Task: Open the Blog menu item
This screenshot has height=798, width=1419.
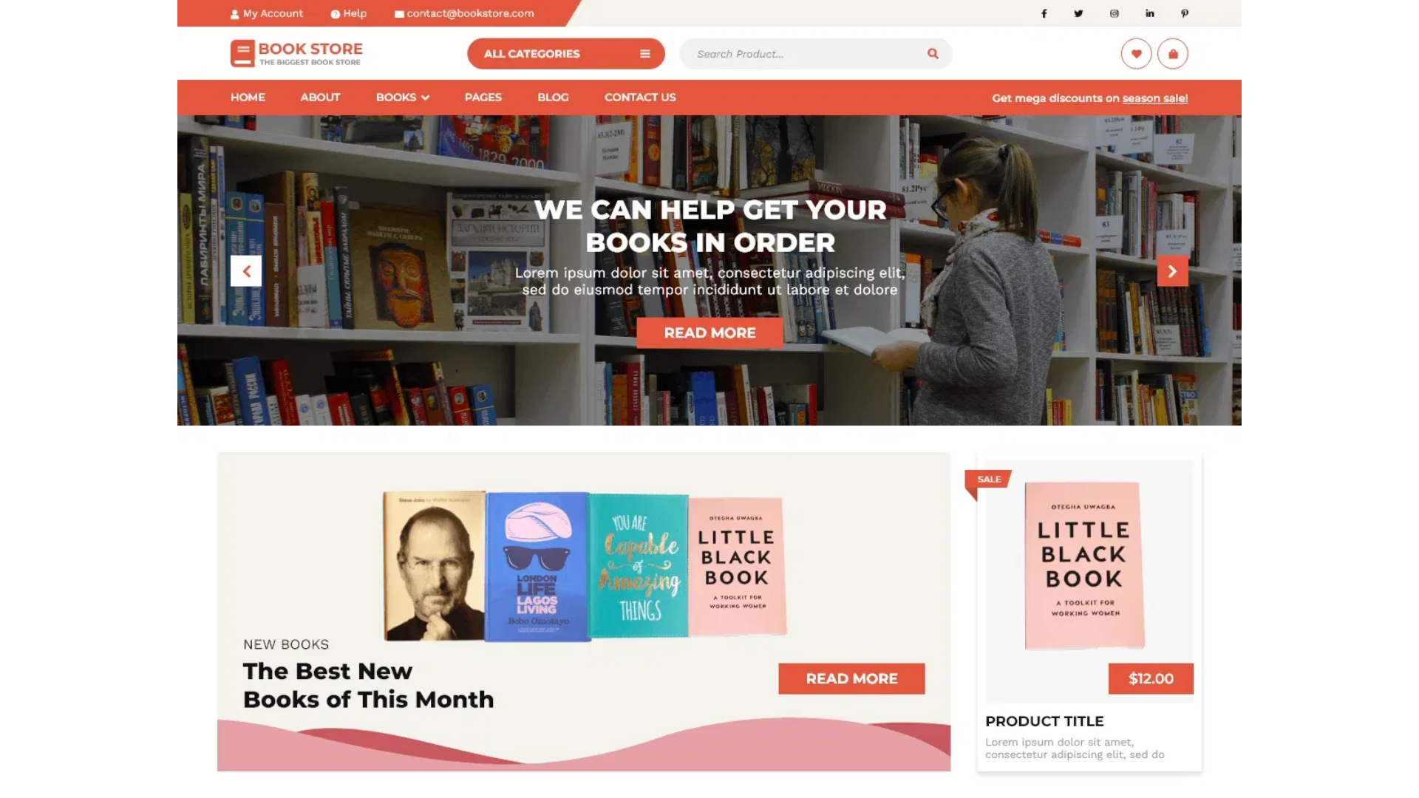Action: [x=553, y=98]
